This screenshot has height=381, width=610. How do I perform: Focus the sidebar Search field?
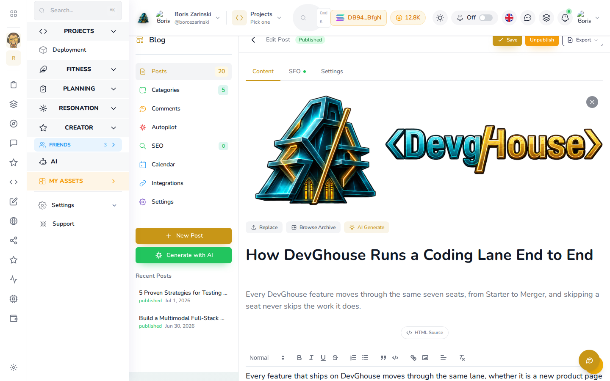(78, 11)
